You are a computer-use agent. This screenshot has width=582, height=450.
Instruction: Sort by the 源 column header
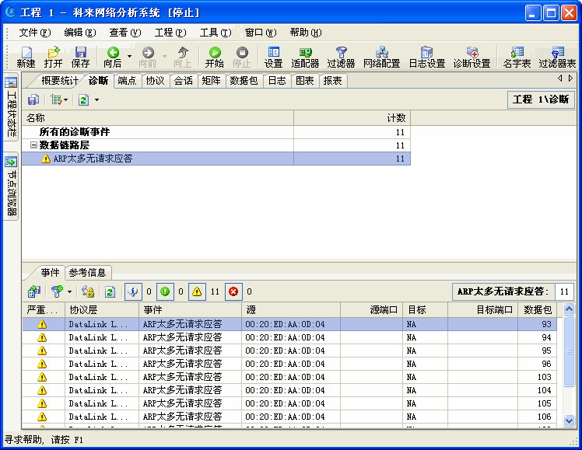point(291,310)
